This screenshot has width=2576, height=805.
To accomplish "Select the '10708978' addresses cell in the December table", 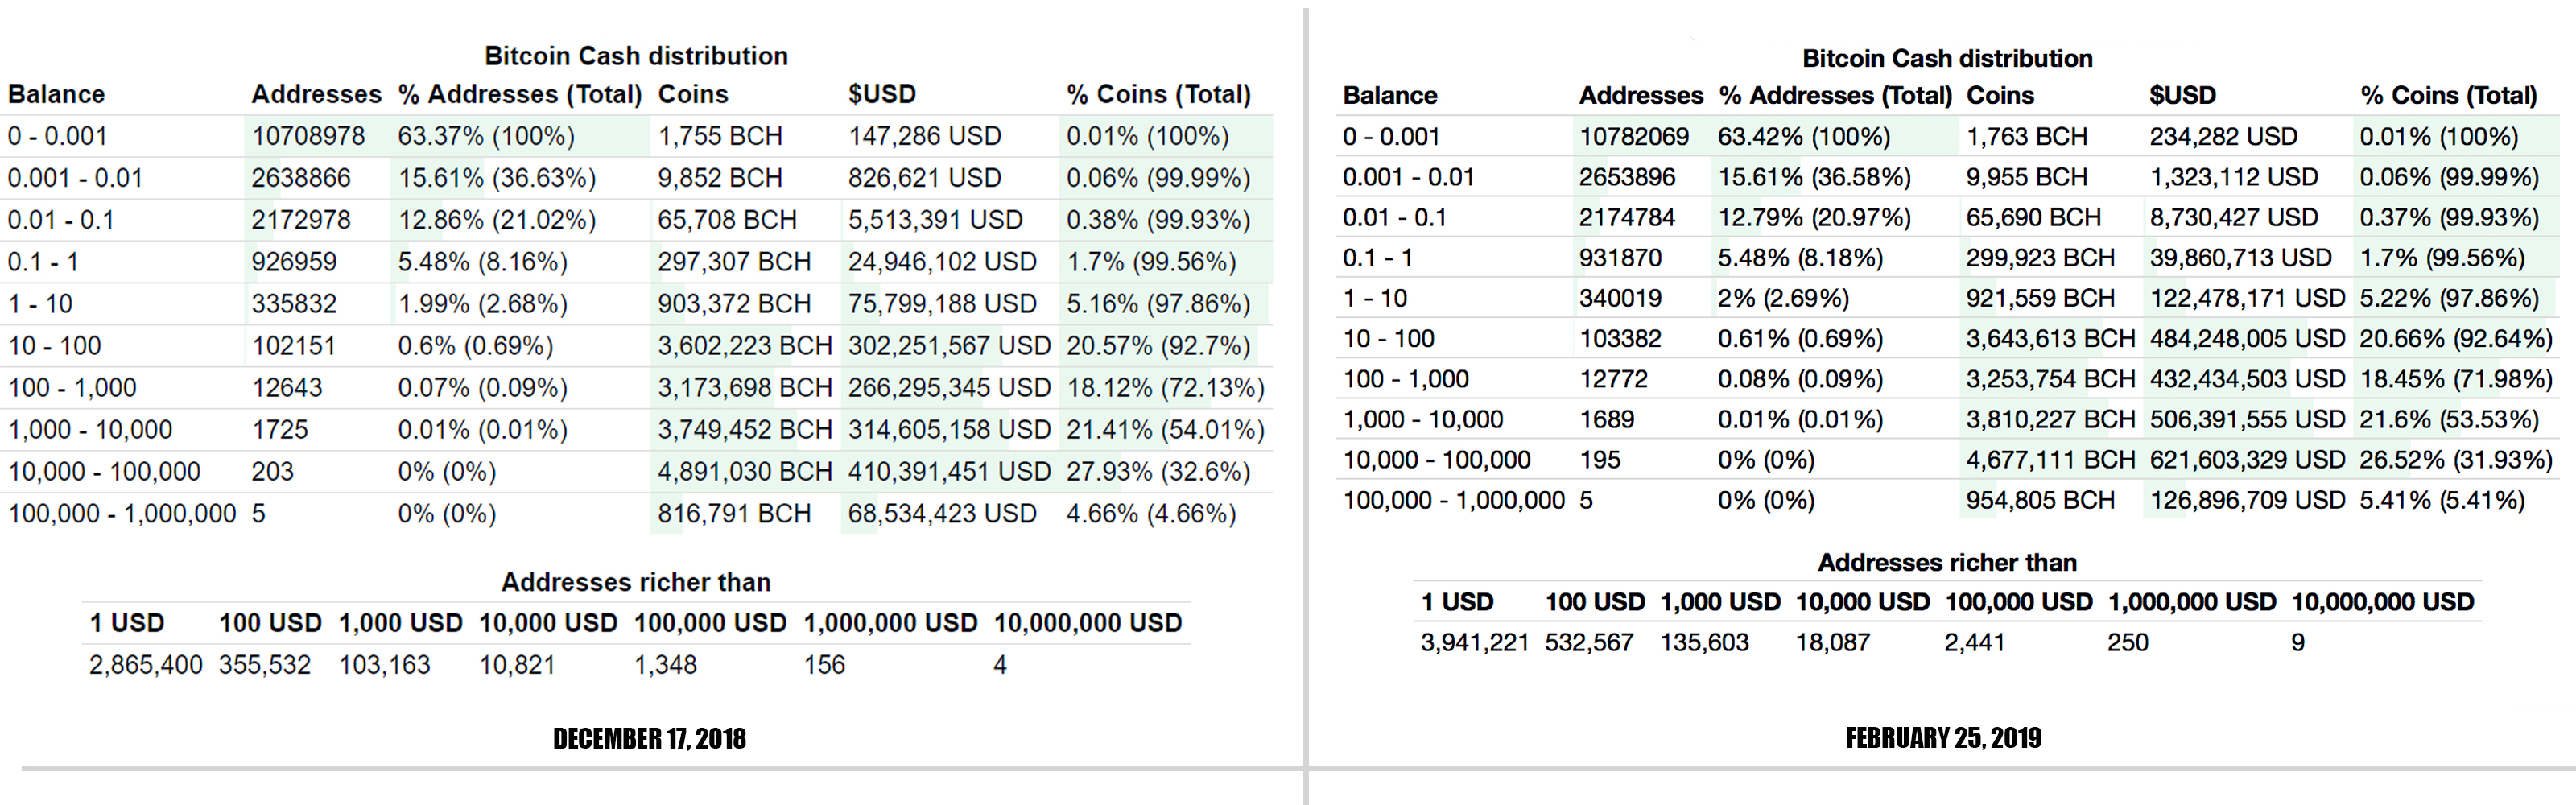I will coord(309,135).
